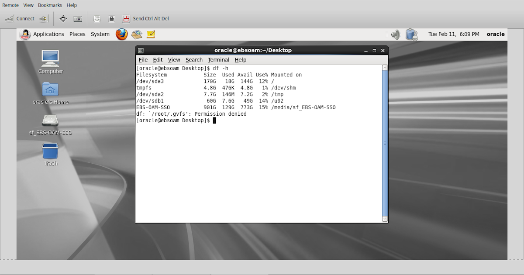Open the terminal Edit menu
The image size is (524, 275).
pos(158,60)
